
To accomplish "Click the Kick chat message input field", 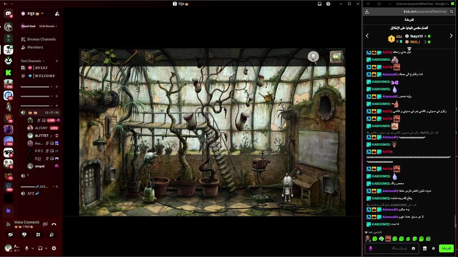I will point(392,248).
